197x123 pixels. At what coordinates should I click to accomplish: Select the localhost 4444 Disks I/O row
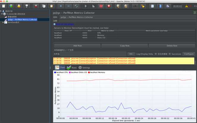coord(124,38)
